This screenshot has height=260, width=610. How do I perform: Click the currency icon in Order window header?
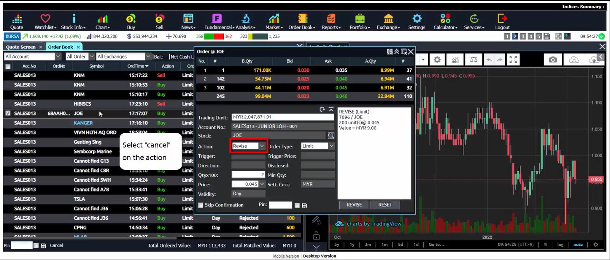pos(390,52)
